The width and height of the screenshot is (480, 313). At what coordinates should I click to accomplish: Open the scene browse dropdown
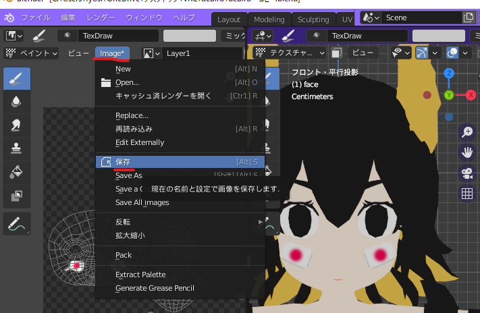(x=371, y=18)
